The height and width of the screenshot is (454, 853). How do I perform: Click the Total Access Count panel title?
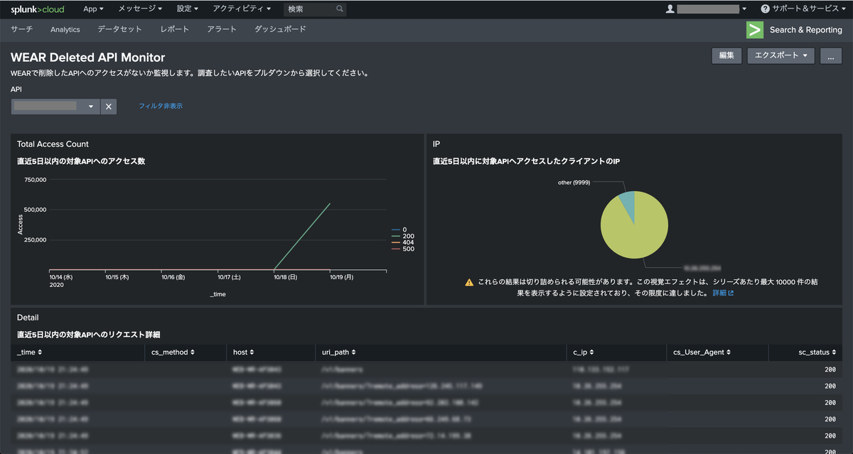tap(53, 144)
